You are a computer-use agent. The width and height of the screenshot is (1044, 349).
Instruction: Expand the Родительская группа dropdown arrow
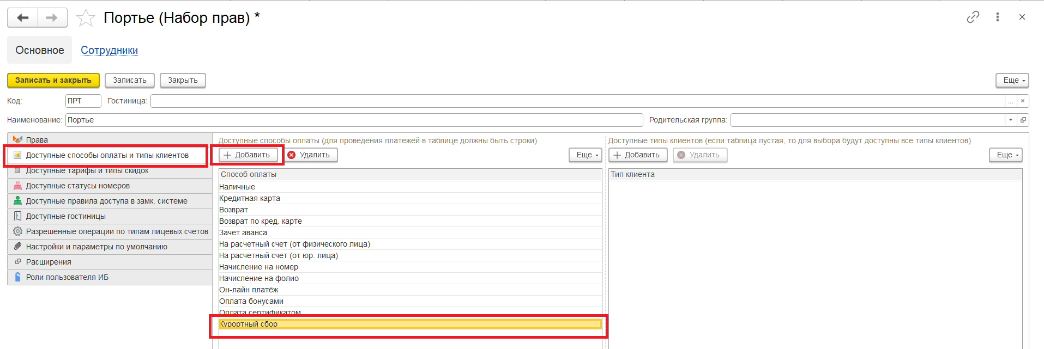pyautogui.click(x=1011, y=120)
